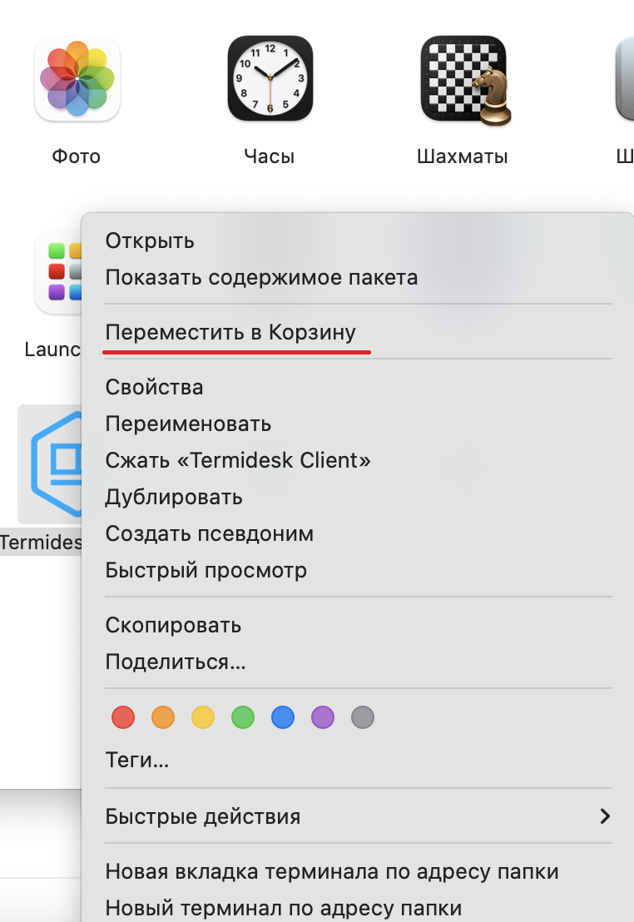Choose the purple tag color circle
The height and width of the screenshot is (922, 634).
323,716
